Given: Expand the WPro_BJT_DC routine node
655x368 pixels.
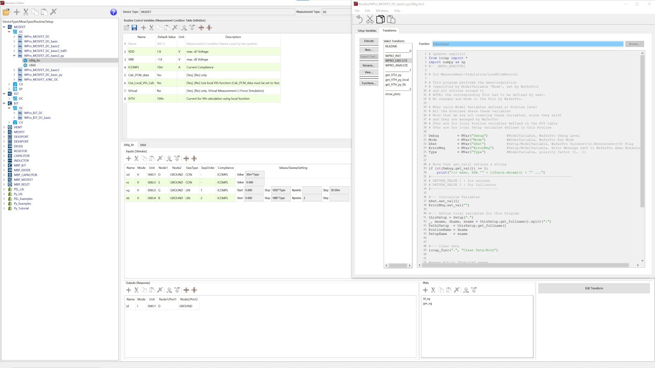Looking at the screenshot, I should click(14, 113).
